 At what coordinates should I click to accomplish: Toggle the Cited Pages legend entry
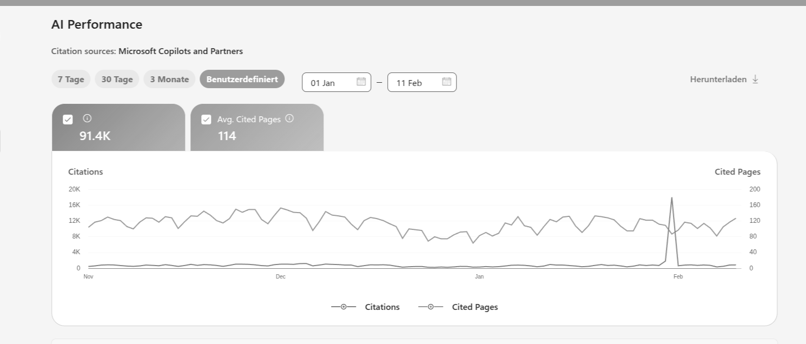coord(458,307)
